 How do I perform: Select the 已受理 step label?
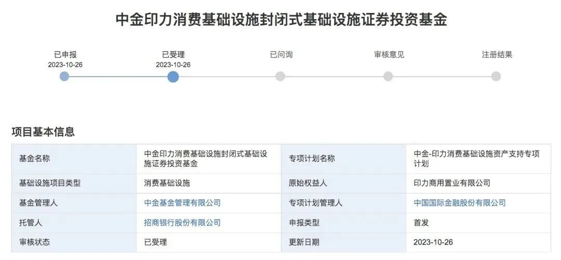click(173, 54)
